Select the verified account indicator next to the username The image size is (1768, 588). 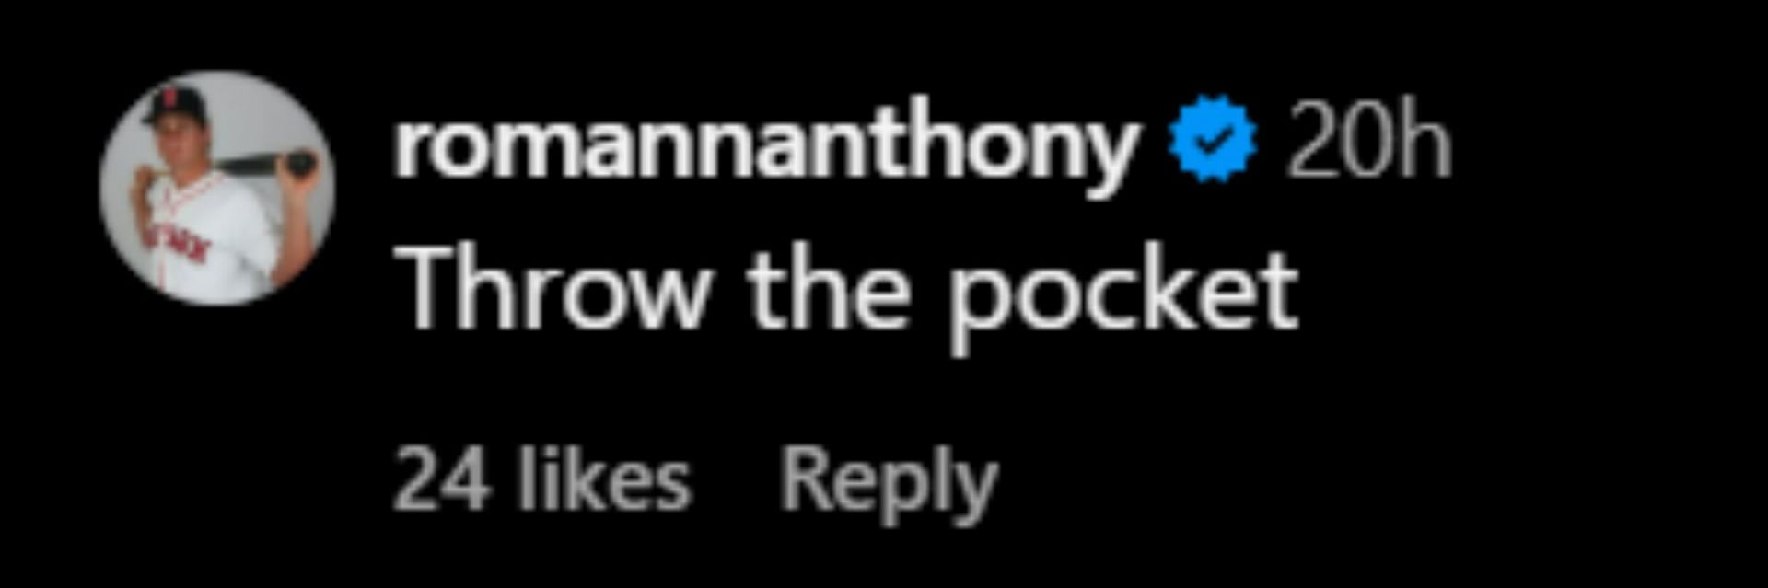tap(1212, 141)
